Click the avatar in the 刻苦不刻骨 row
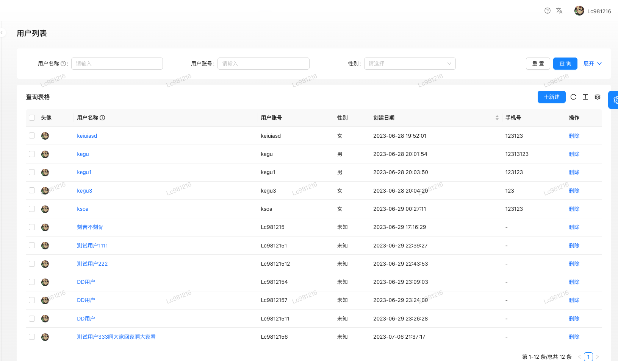This screenshot has height=361, width=618. [x=45, y=227]
